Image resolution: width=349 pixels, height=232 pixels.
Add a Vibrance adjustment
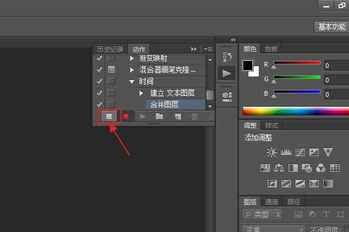point(328,152)
